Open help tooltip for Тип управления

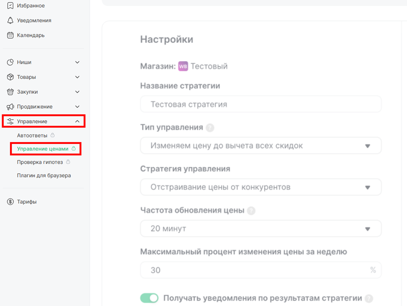[x=210, y=127]
